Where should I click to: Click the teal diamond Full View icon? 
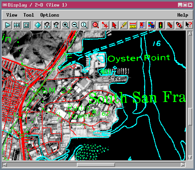[x=38, y=25]
